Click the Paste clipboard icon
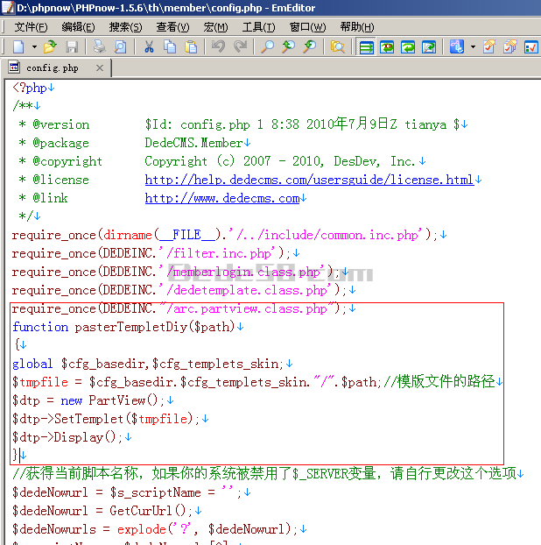Viewport: 541px width, 545px height. tap(190, 46)
